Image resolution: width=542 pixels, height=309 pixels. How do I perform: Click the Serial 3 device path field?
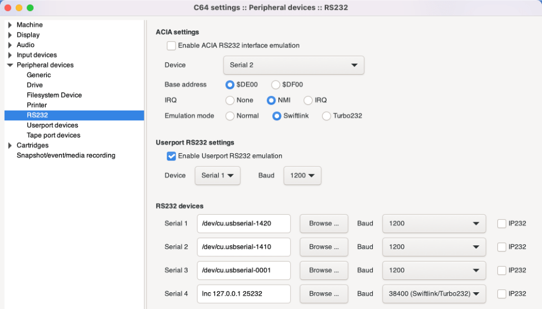pyautogui.click(x=243, y=270)
